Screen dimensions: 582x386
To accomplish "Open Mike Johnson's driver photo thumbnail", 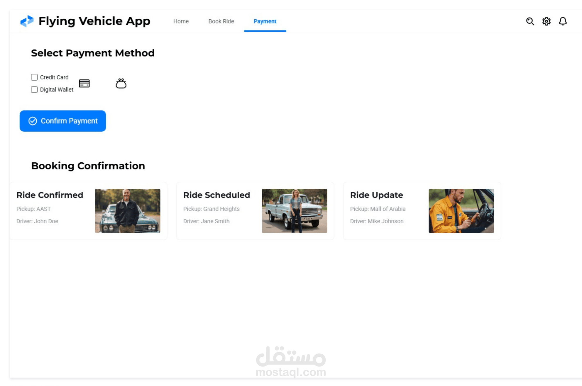I will point(461,211).
